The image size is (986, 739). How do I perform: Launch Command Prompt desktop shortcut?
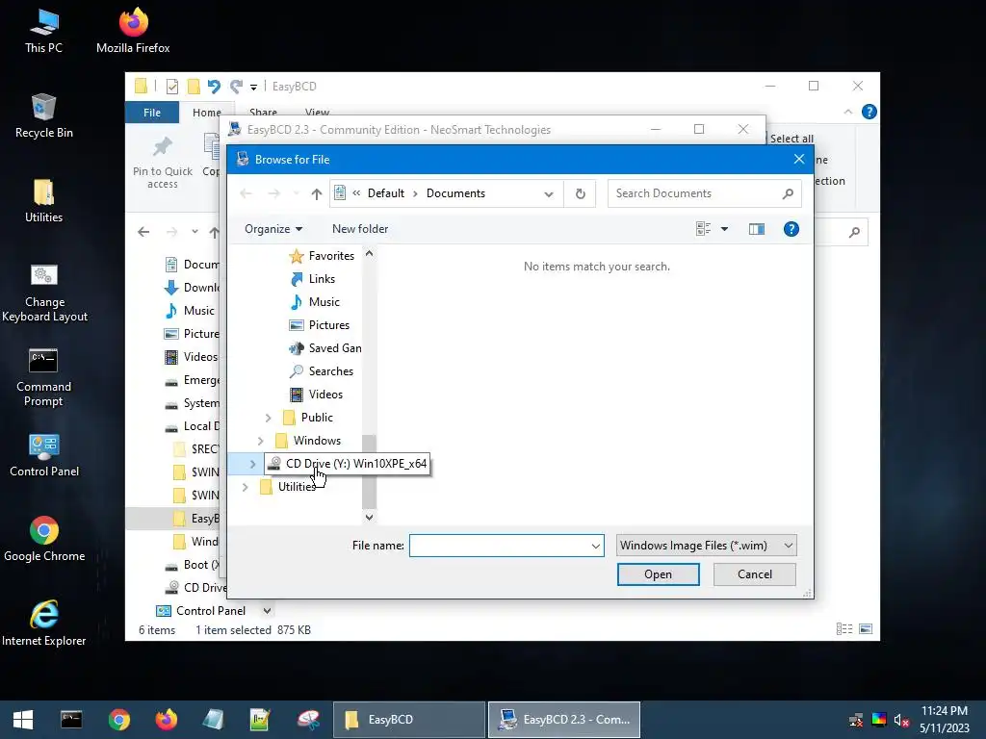click(x=43, y=377)
